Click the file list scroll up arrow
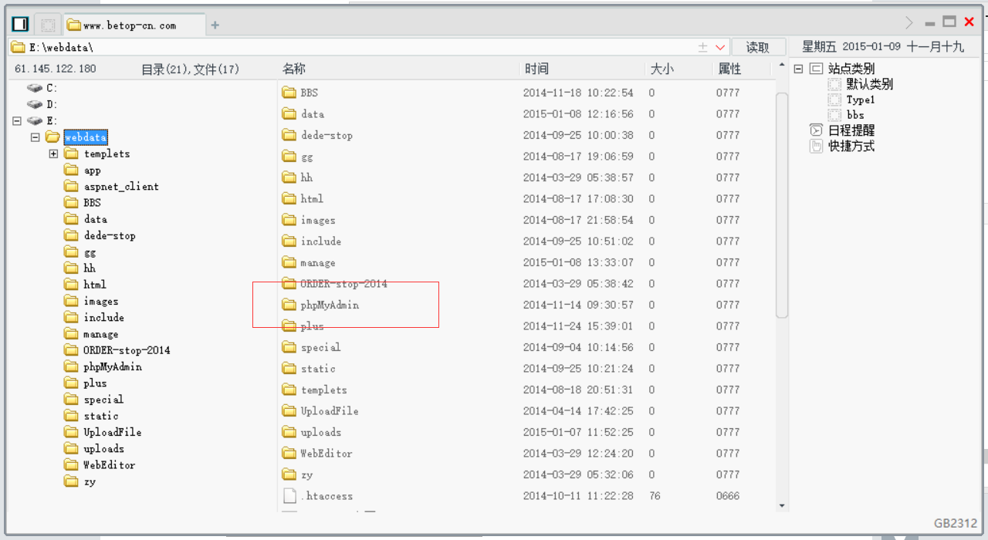The width and height of the screenshot is (988, 540). [x=782, y=66]
